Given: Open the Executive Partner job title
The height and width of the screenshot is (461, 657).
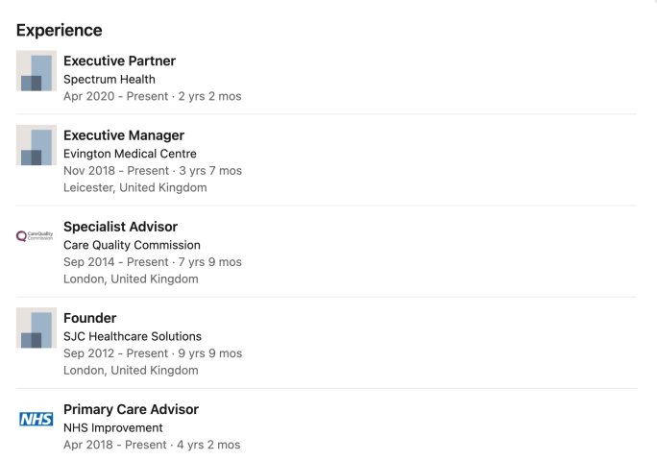Looking at the screenshot, I should tap(119, 61).
